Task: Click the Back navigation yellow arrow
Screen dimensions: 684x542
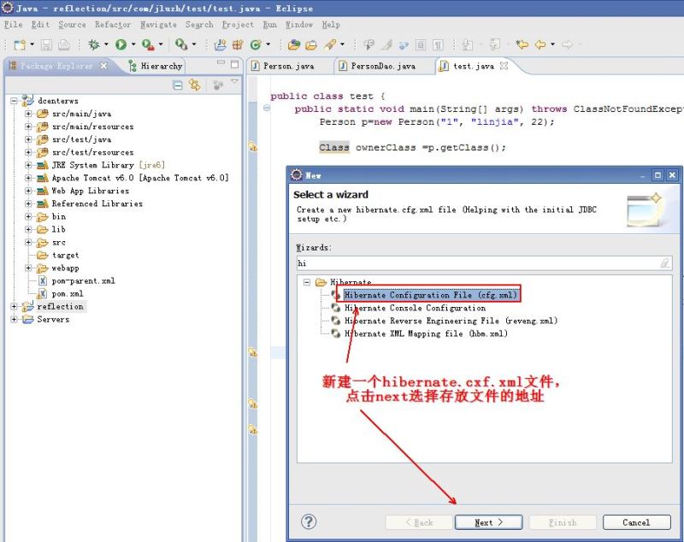Action: tap(540, 44)
